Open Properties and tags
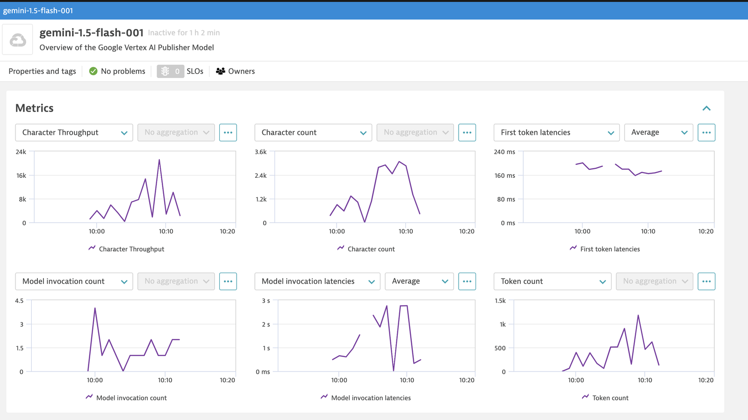748x420 pixels. click(x=42, y=71)
